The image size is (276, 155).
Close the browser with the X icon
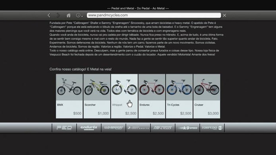pos(224,15)
